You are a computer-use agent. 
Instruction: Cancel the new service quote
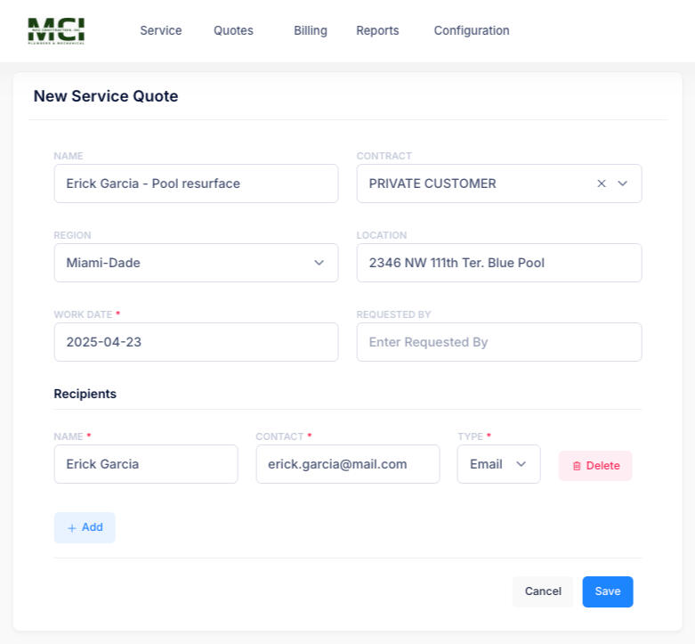[x=543, y=591]
